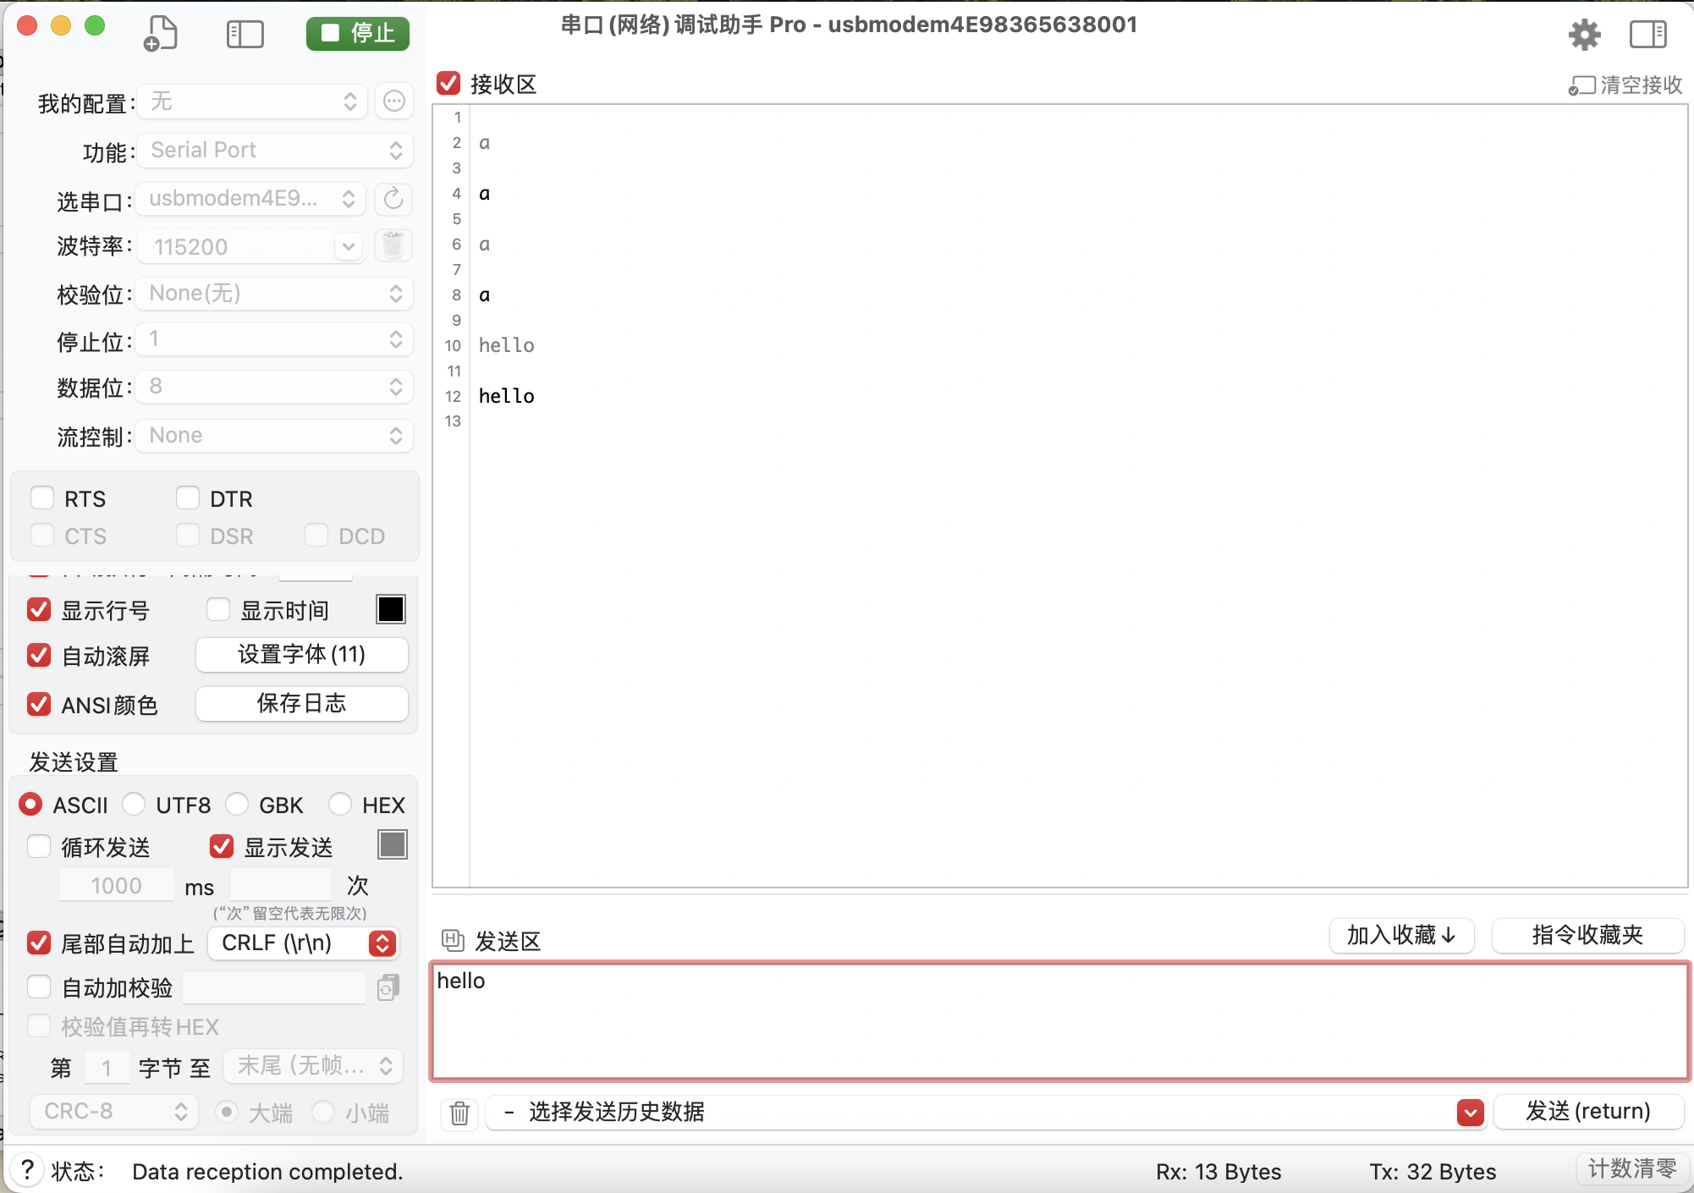Click the checksum copy icon
The image size is (1694, 1193).
click(388, 987)
